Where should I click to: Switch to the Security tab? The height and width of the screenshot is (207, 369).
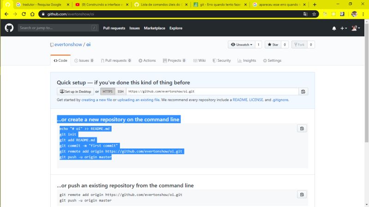pos(221,60)
